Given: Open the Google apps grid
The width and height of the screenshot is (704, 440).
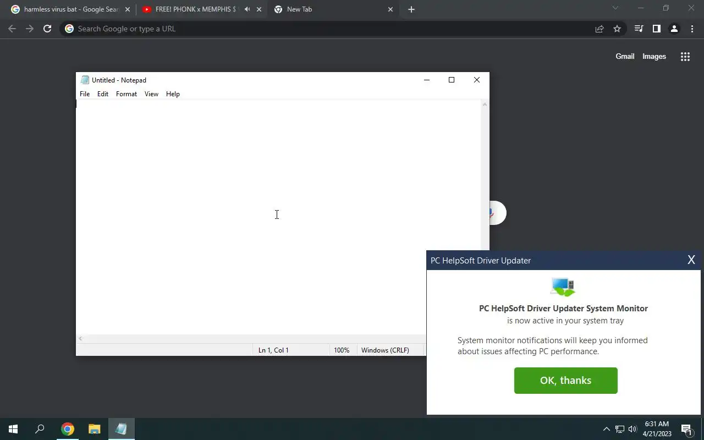Looking at the screenshot, I should pos(685,56).
